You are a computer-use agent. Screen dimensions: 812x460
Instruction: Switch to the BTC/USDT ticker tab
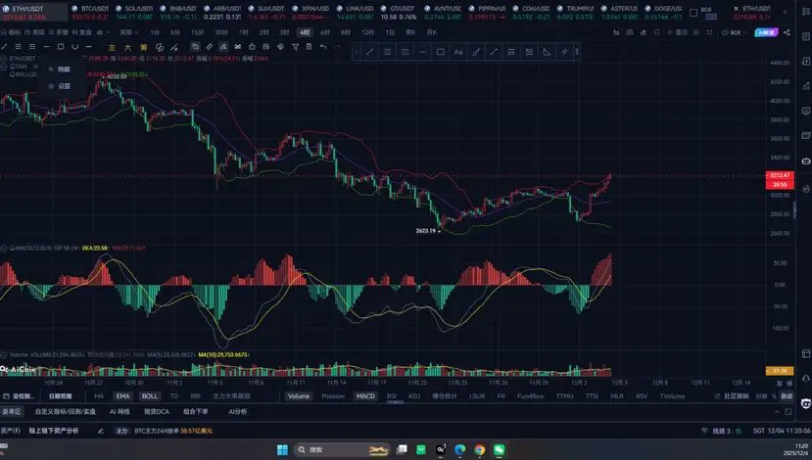pos(89,13)
